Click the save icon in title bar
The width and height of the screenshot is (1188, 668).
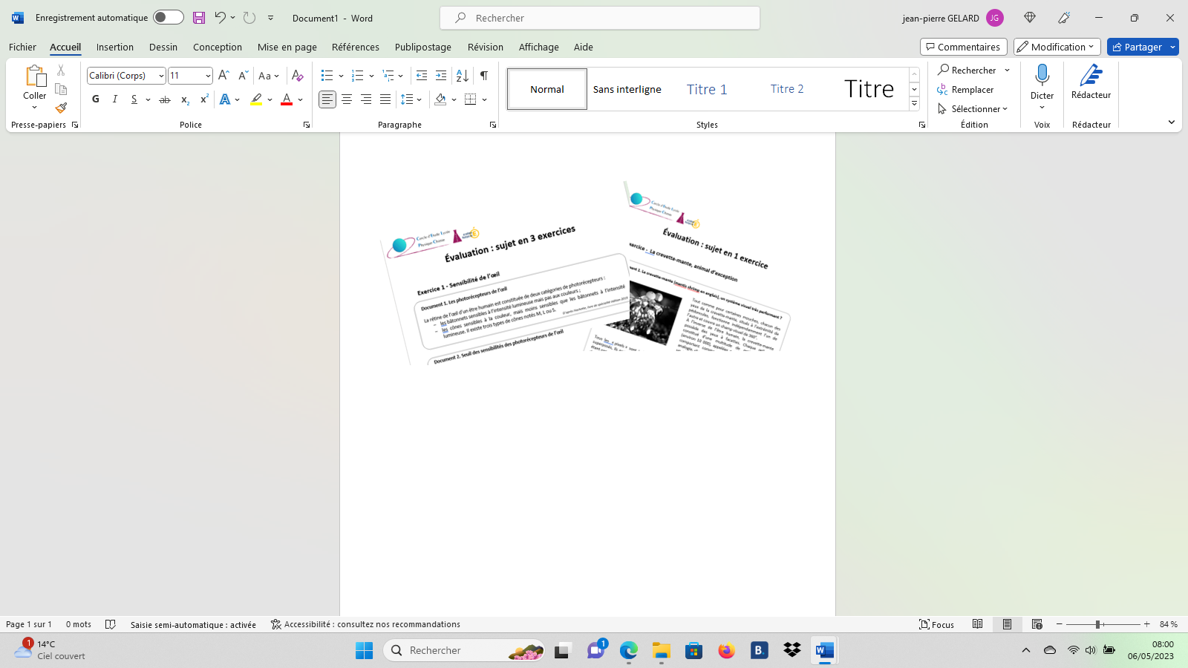[198, 18]
